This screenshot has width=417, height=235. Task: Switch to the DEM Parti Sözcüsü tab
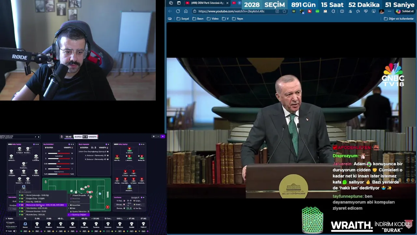point(208,3)
